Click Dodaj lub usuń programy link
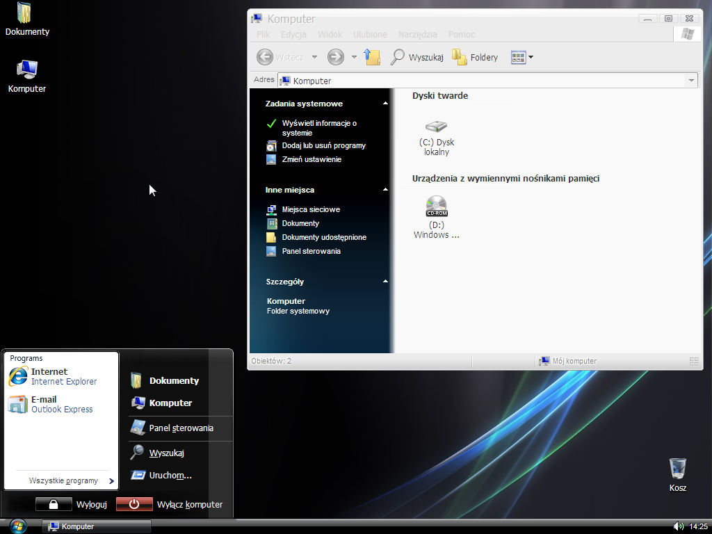Image resolution: width=712 pixels, height=534 pixels. point(324,146)
